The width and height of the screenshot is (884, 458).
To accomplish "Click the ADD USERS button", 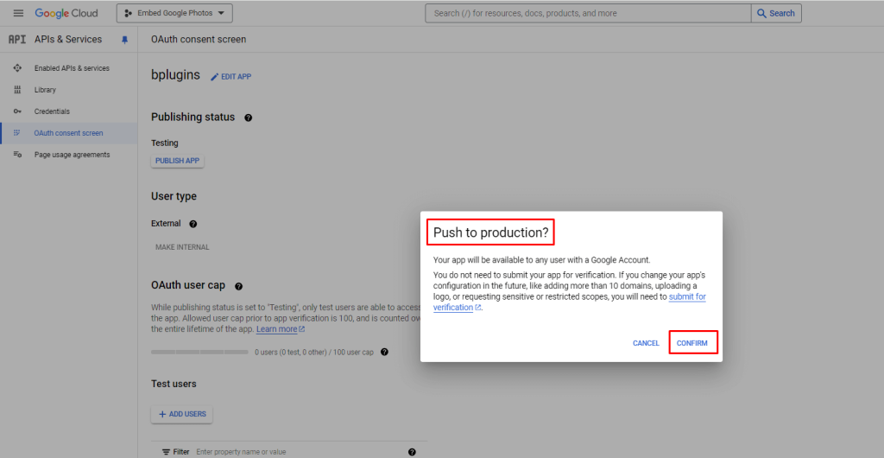I will click(x=181, y=414).
